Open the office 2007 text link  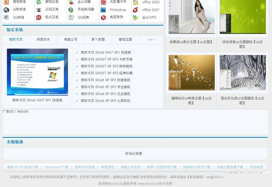pyautogui.click(x=151, y=10)
